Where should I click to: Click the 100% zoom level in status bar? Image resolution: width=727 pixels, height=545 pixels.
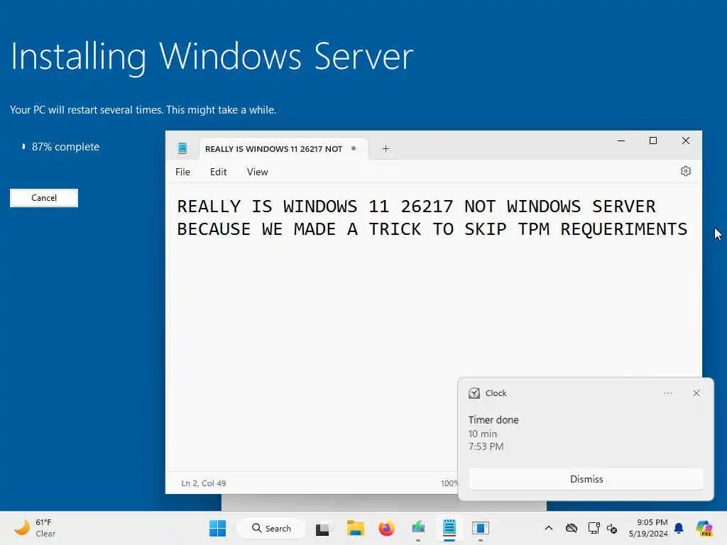(x=449, y=483)
